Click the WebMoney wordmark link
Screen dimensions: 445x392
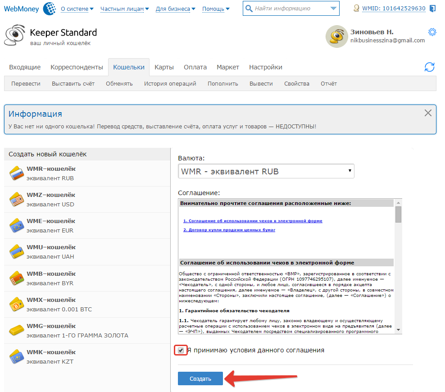21,9
